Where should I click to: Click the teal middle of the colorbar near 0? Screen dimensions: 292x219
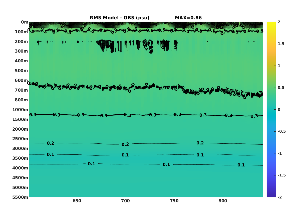coord(271,110)
